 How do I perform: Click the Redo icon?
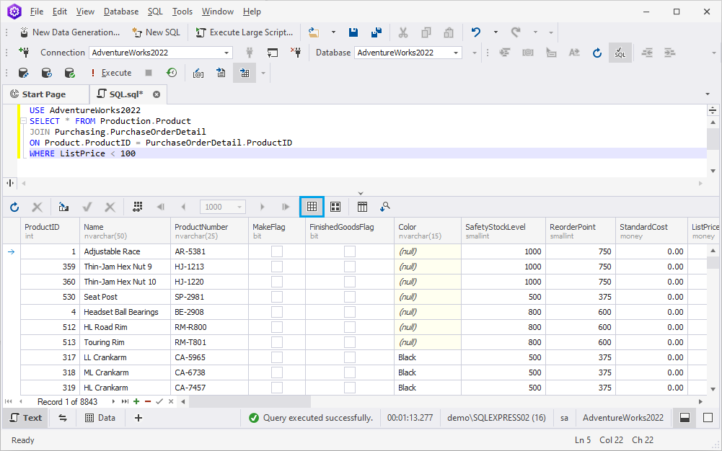point(515,32)
